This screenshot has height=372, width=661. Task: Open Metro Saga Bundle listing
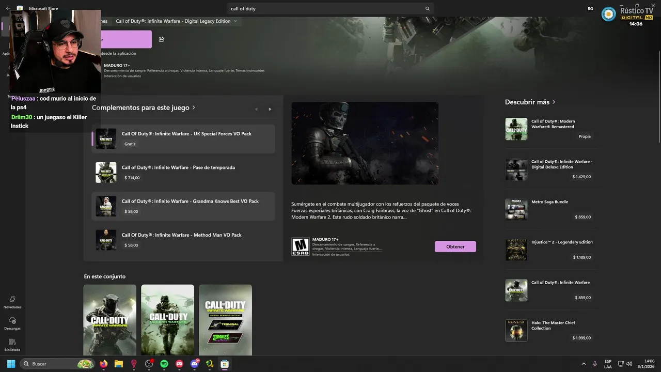(550, 209)
